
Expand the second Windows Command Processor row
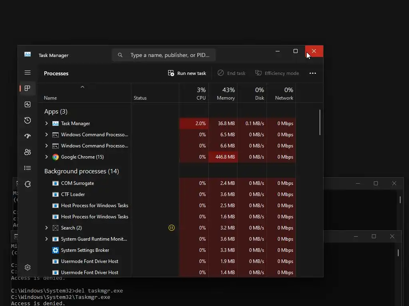click(46, 146)
